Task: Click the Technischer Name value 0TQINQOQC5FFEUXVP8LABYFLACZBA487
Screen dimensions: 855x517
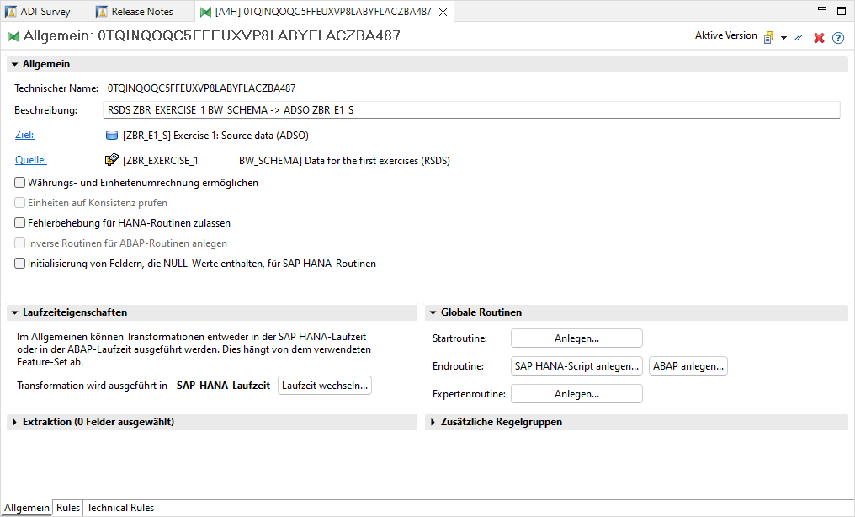Action: pyautogui.click(x=201, y=88)
